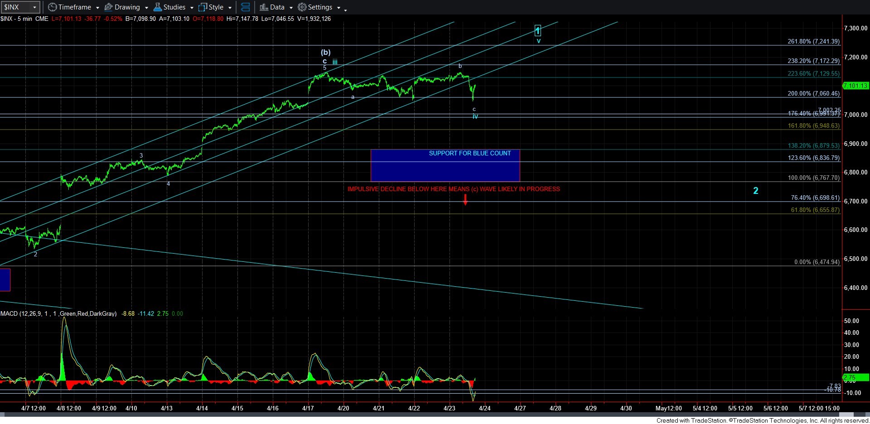Click the Style overlapping squares icon

click(x=203, y=7)
